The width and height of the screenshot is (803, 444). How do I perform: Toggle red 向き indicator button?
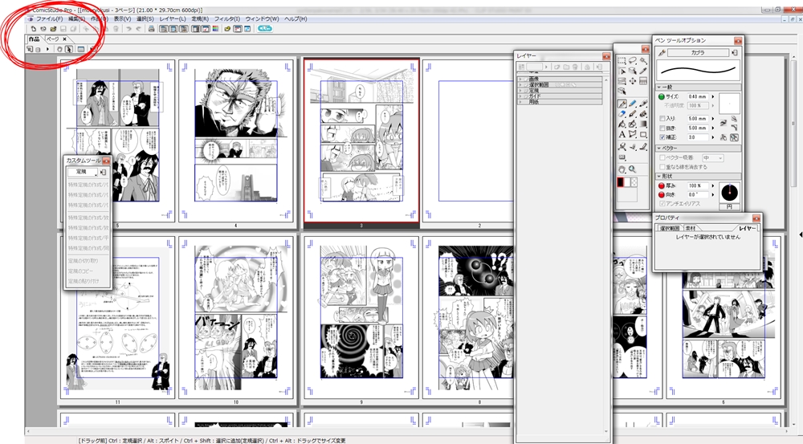(x=661, y=194)
